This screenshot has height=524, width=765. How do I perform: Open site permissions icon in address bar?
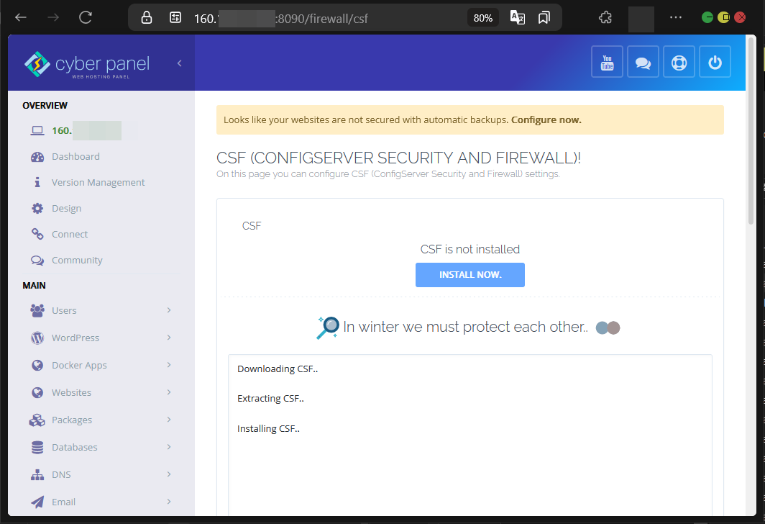pyautogui.click(x=175, y=17)
